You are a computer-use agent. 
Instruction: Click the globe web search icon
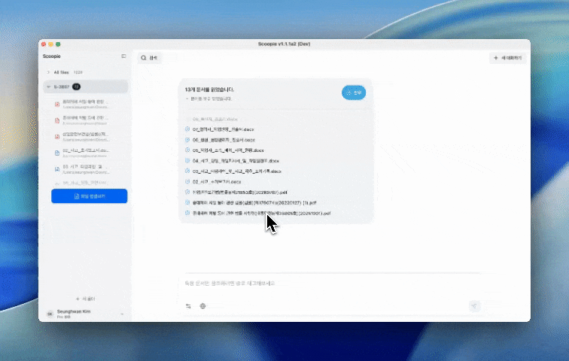pyautogui.click(x=203, y=306)
